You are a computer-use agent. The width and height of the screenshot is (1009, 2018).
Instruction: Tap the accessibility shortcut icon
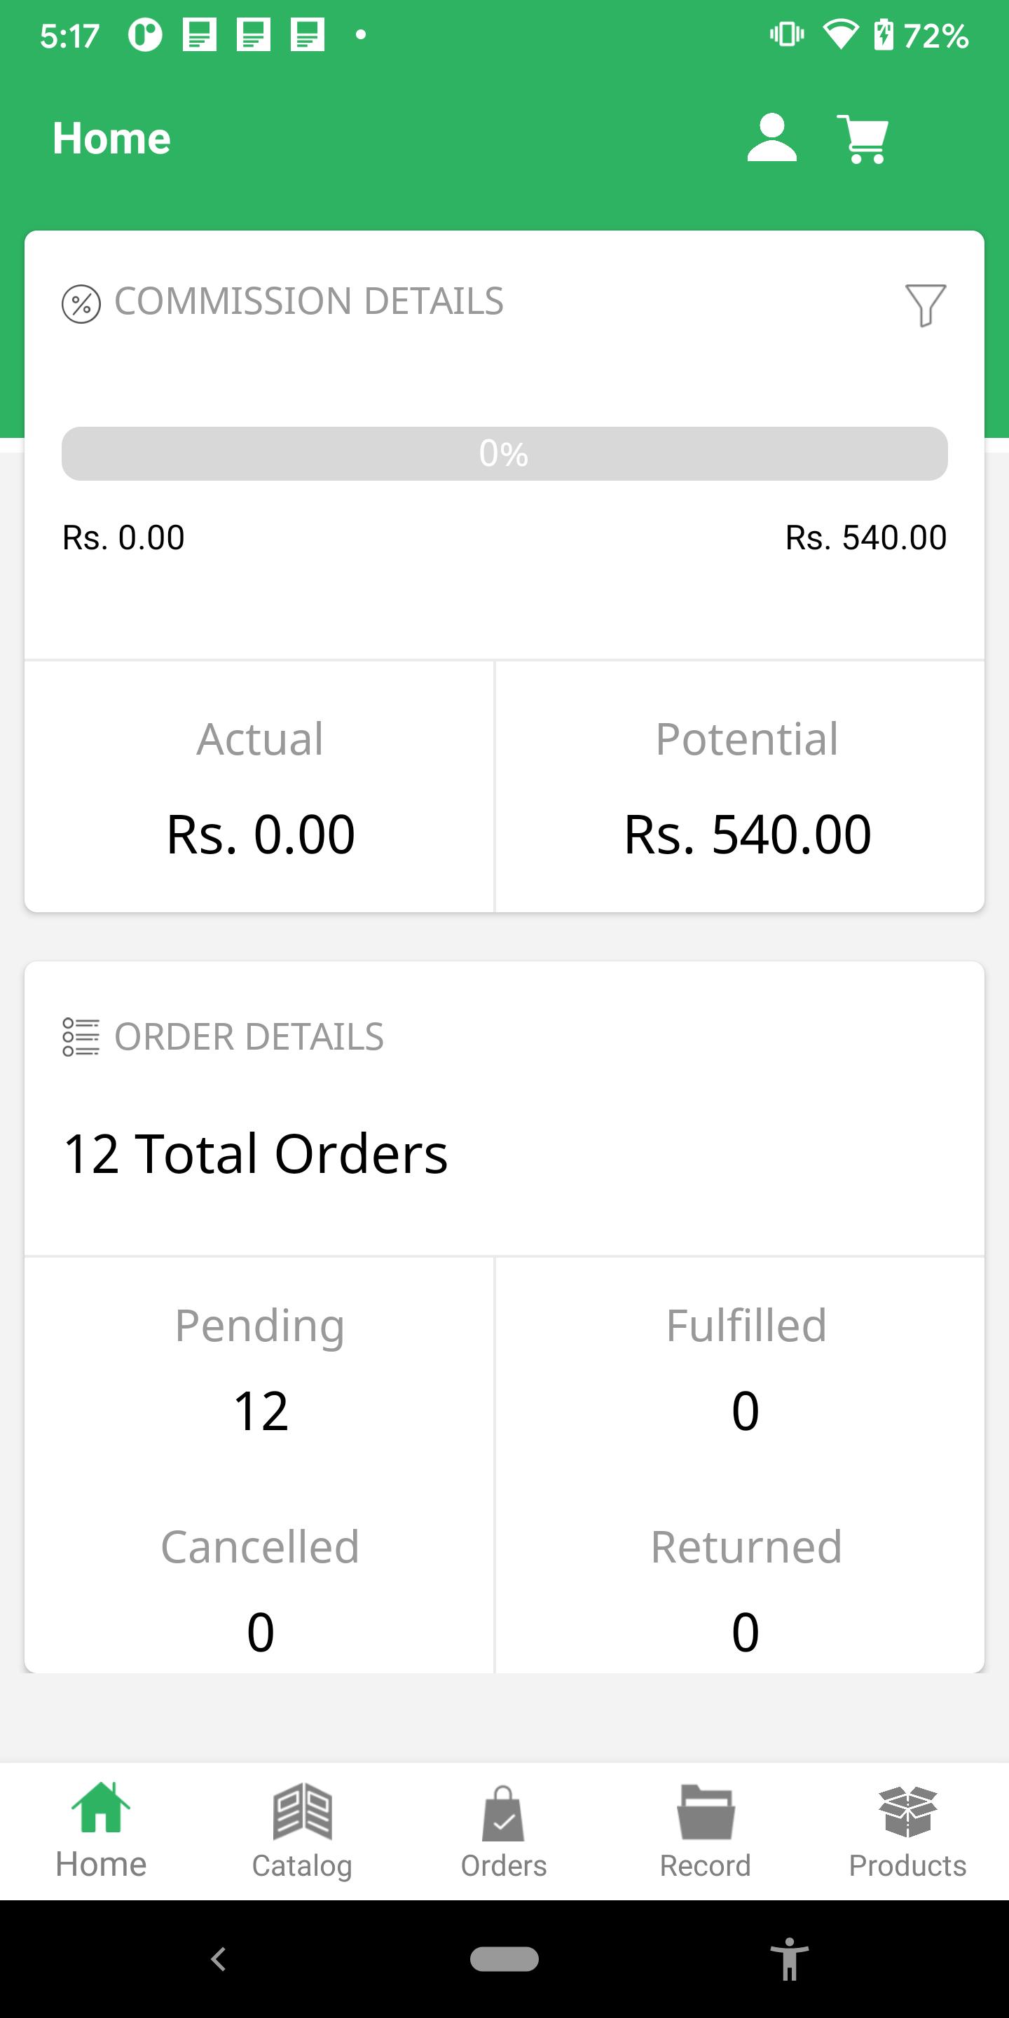click(790, 1958)
